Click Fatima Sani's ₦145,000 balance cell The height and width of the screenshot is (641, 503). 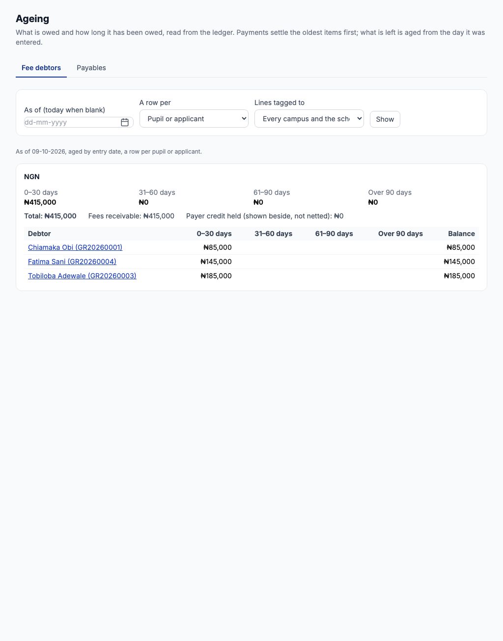[459, 262]
